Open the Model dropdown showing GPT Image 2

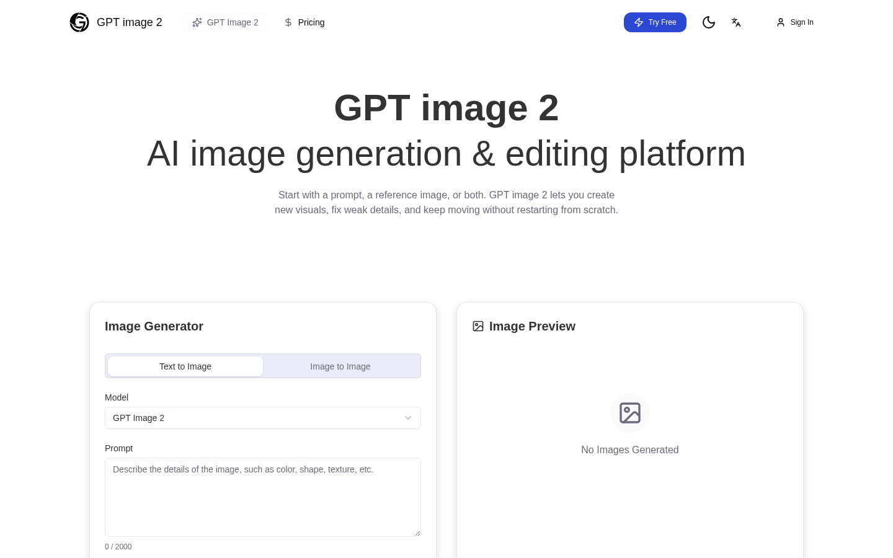point(263,418)
